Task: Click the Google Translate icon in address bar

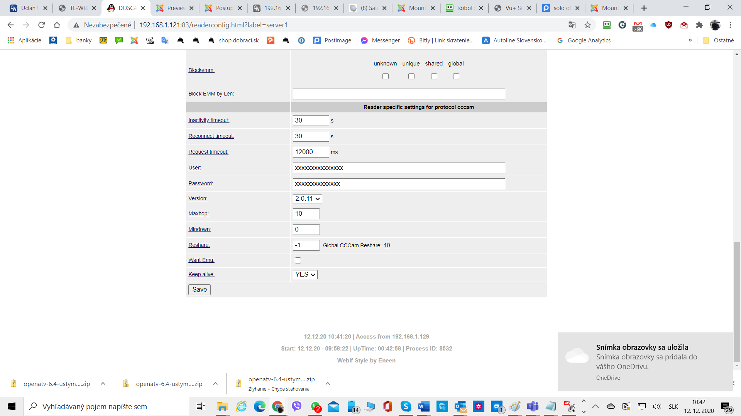Action: point(572,25)
